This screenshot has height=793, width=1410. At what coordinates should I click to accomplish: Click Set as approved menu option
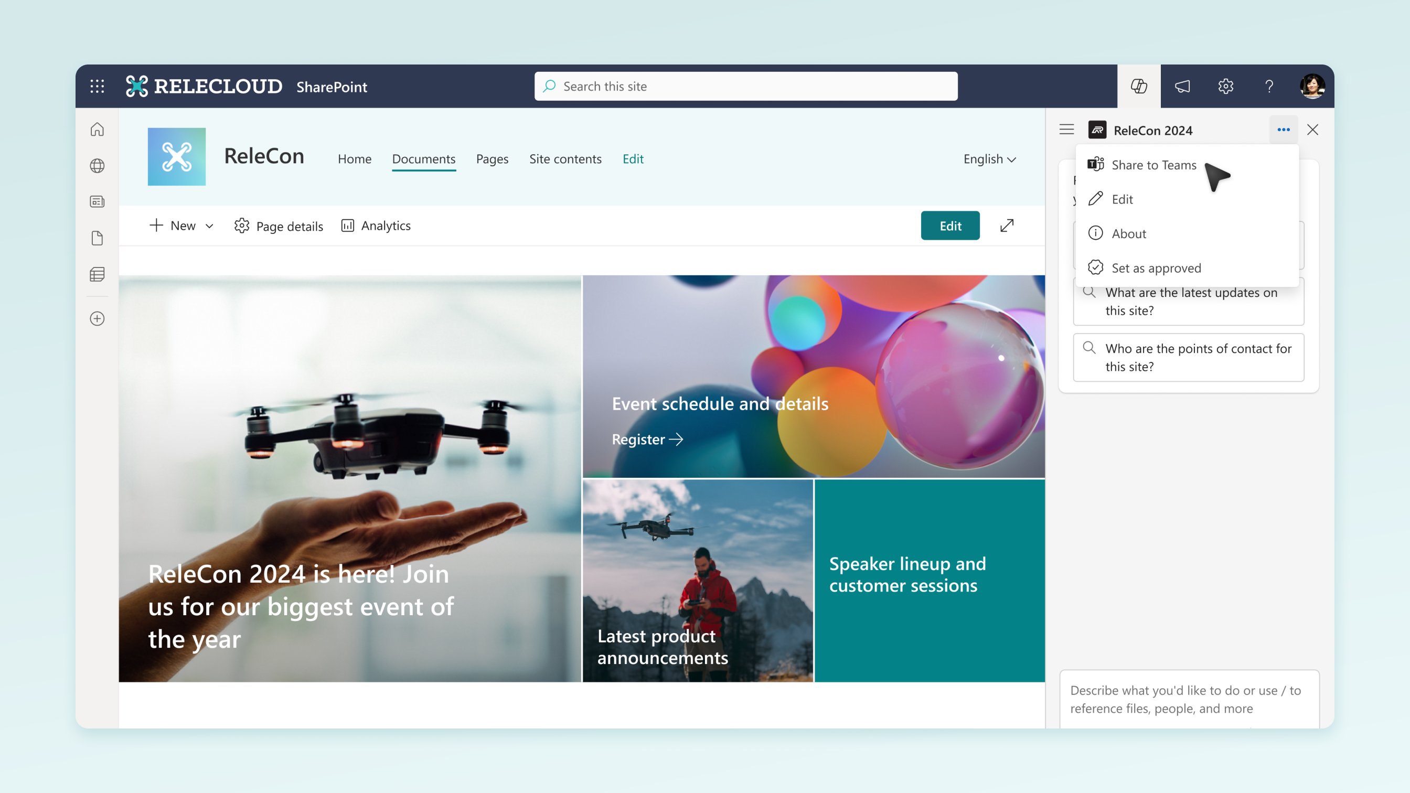(x=1156, y=266)
